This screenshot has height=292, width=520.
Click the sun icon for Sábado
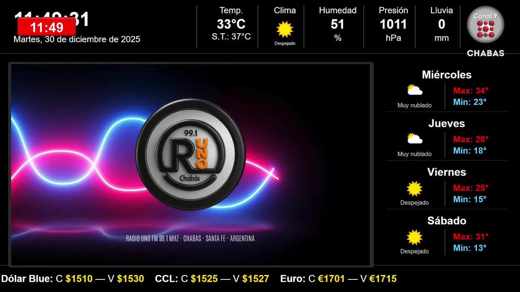tap(415, 237)
